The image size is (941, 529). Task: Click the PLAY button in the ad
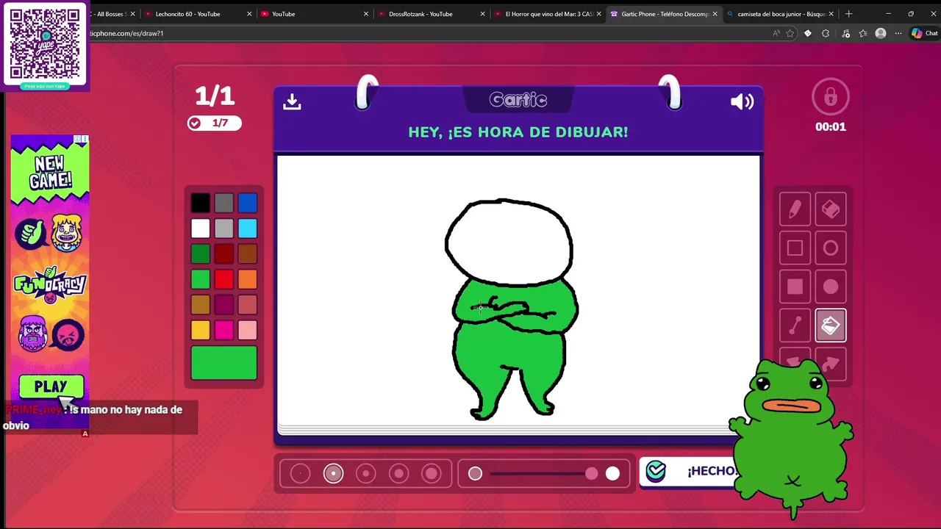[51, 386]
